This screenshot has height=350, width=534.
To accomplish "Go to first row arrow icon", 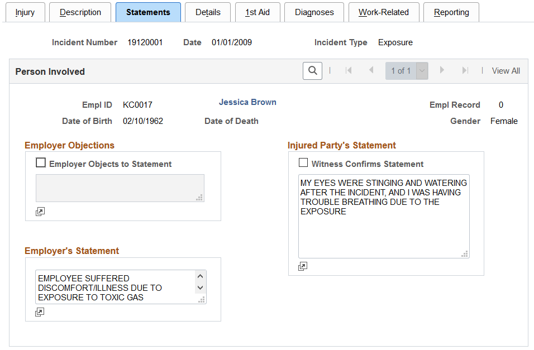I will coord(349,70).
